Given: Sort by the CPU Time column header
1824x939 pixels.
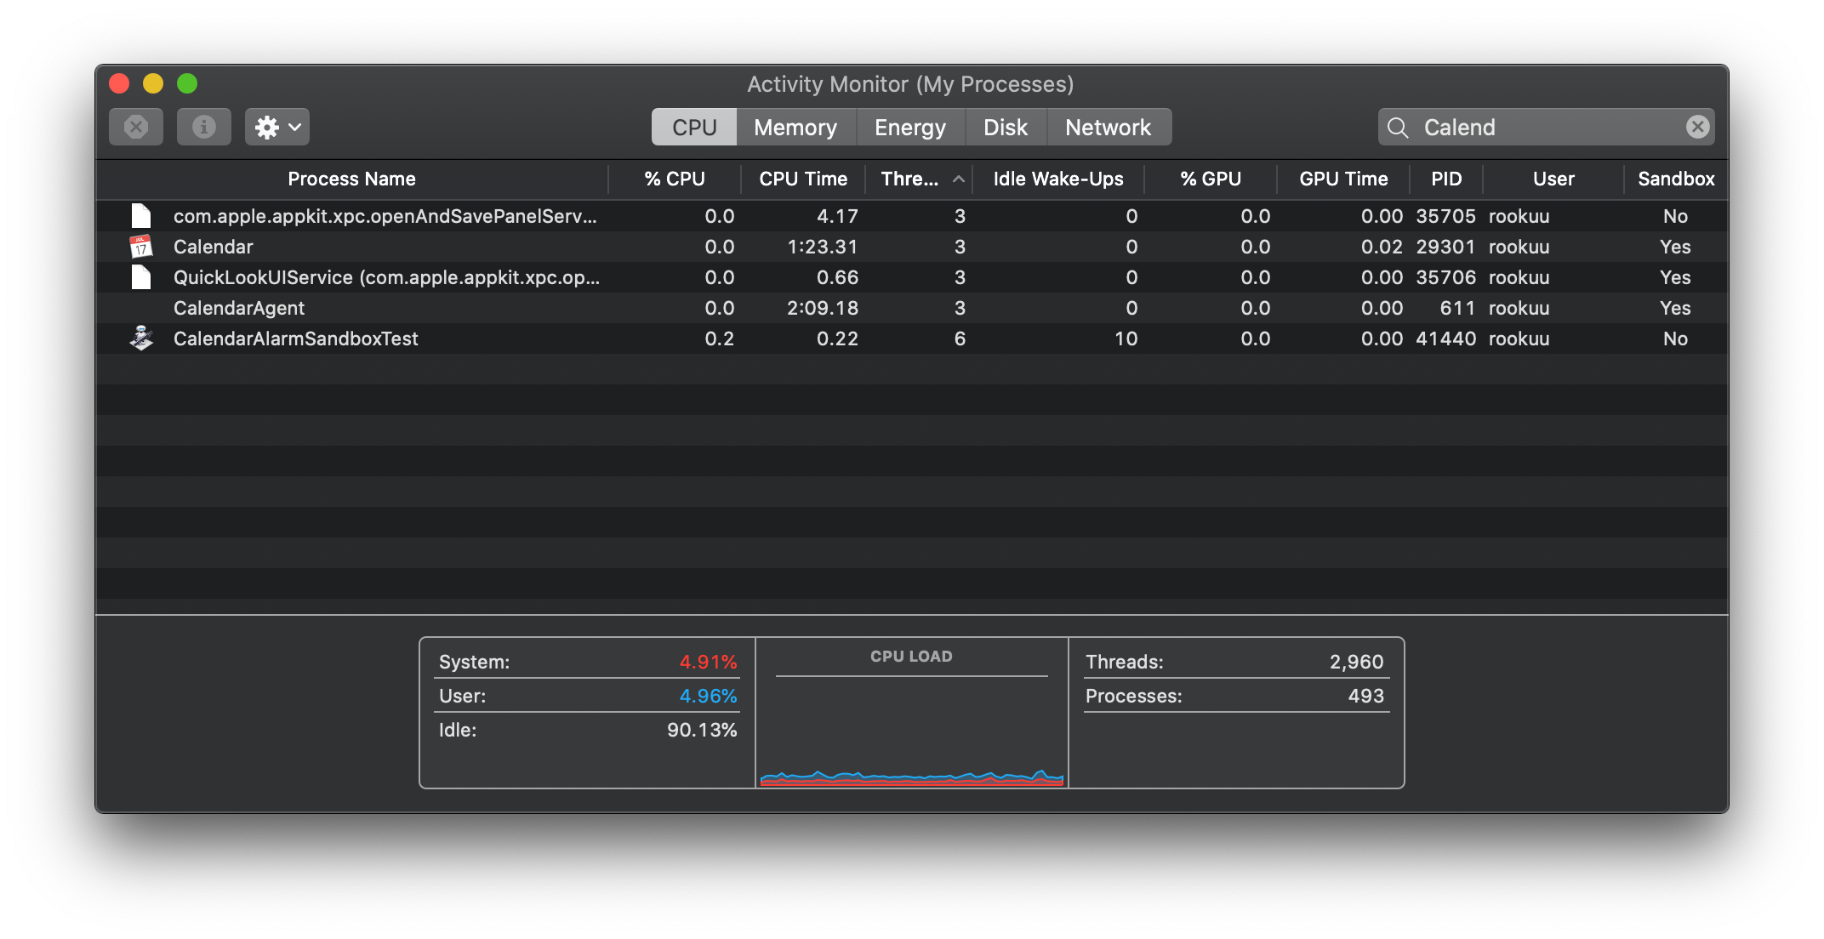Looking at the screenshot, I should click(803, 179).
